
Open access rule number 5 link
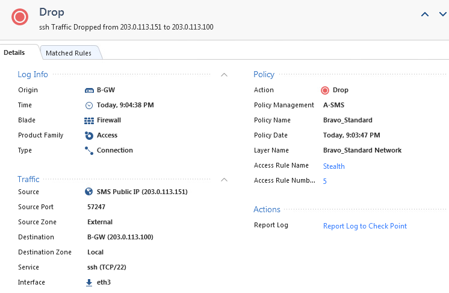pyautogui.click(x=325, y=181)
